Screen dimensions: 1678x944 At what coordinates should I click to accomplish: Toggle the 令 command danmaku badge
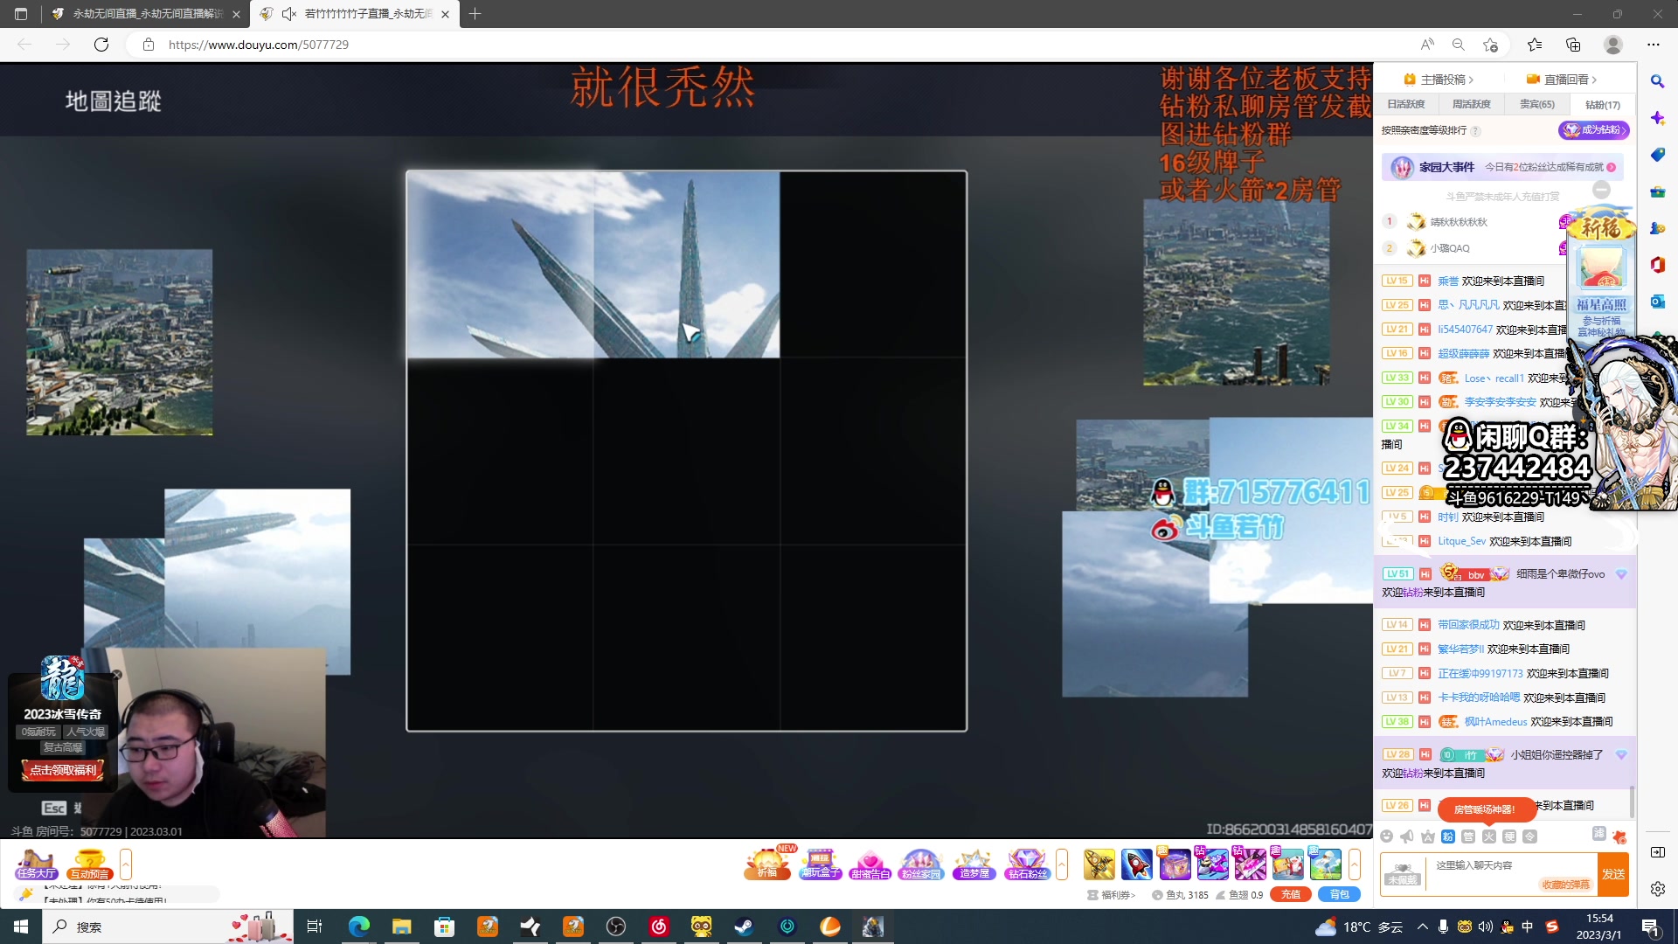pos(1529,836)
